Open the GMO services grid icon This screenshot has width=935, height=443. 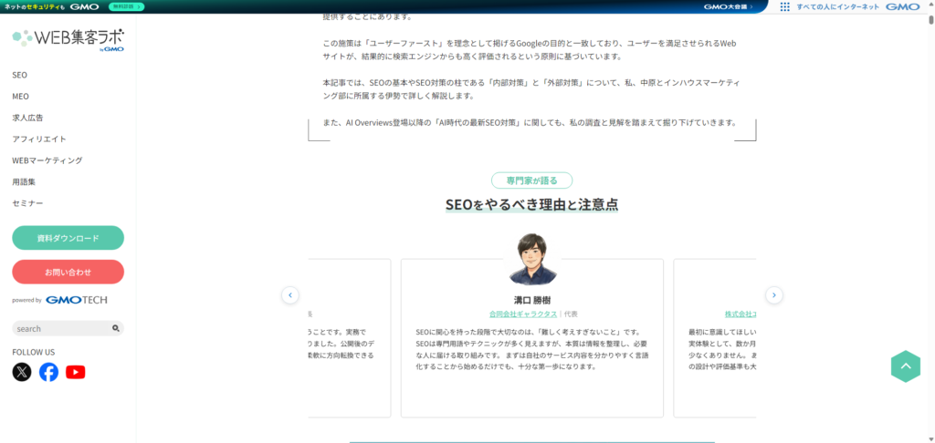[784, 6]
